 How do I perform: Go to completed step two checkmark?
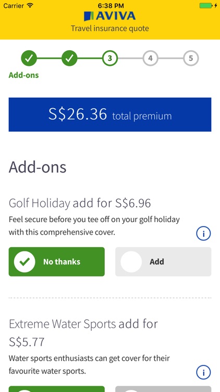click(x=69, y=58)
